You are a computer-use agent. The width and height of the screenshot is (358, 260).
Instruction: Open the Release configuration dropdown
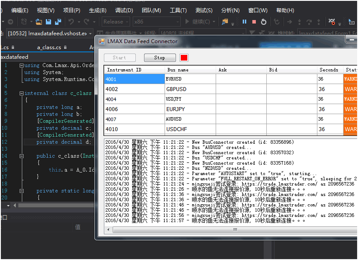coord(116,22)
